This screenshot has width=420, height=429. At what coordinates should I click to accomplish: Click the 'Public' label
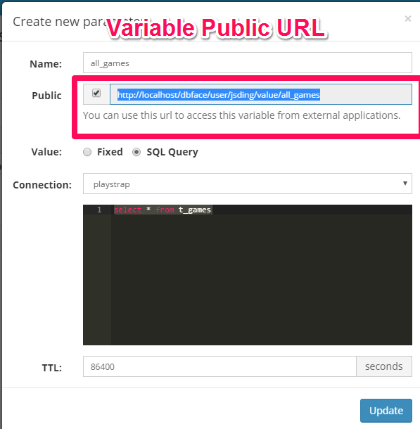pyautogui.click(x=46, y=96)
